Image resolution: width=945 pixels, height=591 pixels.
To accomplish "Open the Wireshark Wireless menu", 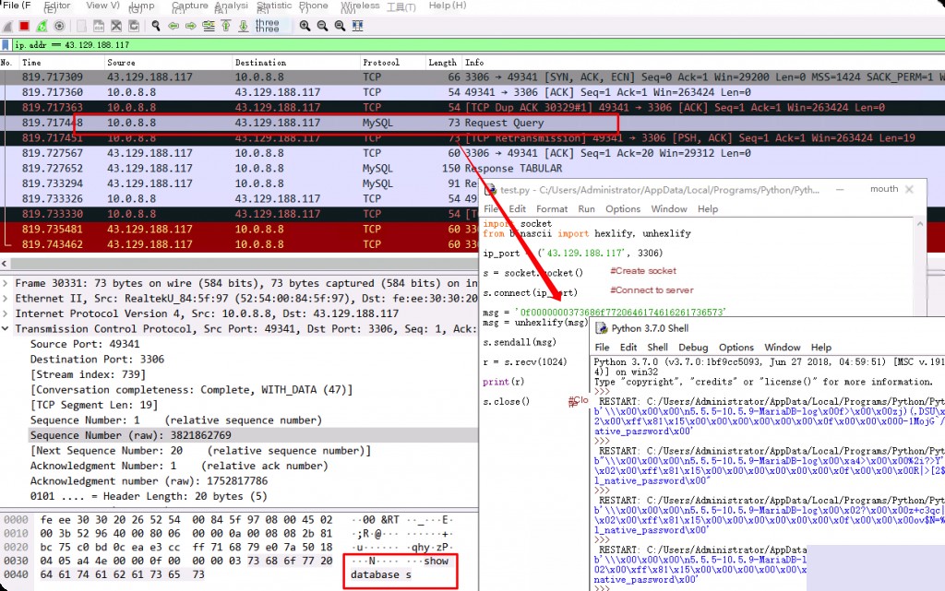I will tap(361, 6).
